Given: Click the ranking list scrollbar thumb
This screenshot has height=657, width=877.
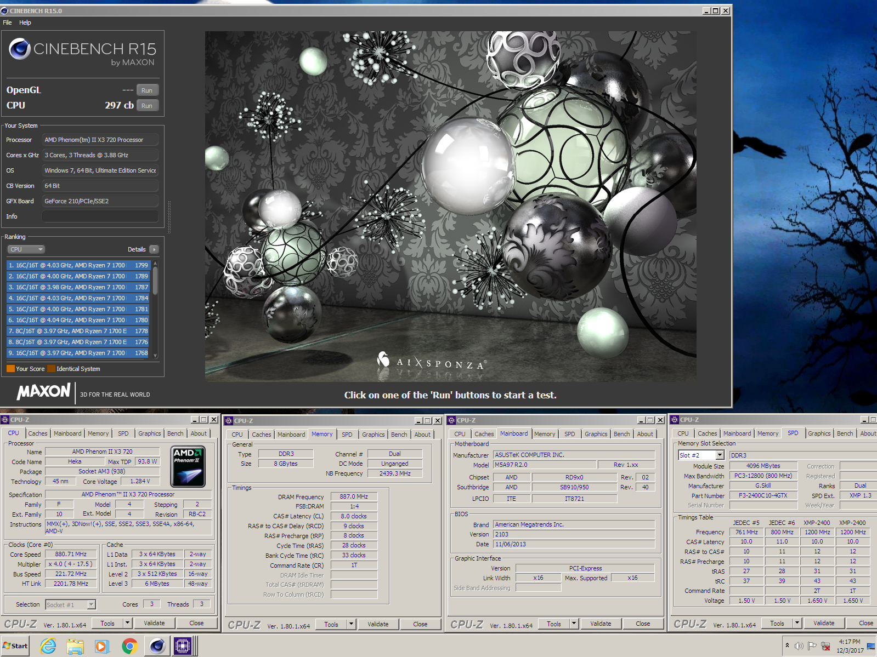Looking at the screenshot, I should point(155,281).
